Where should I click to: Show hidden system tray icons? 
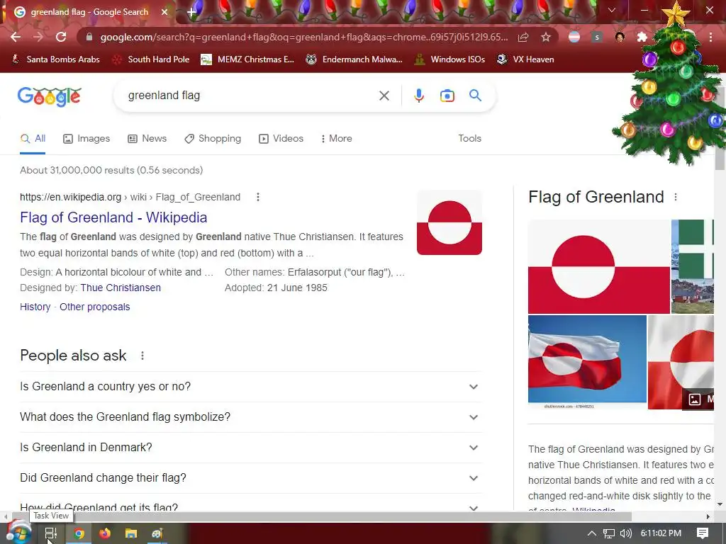592,533
